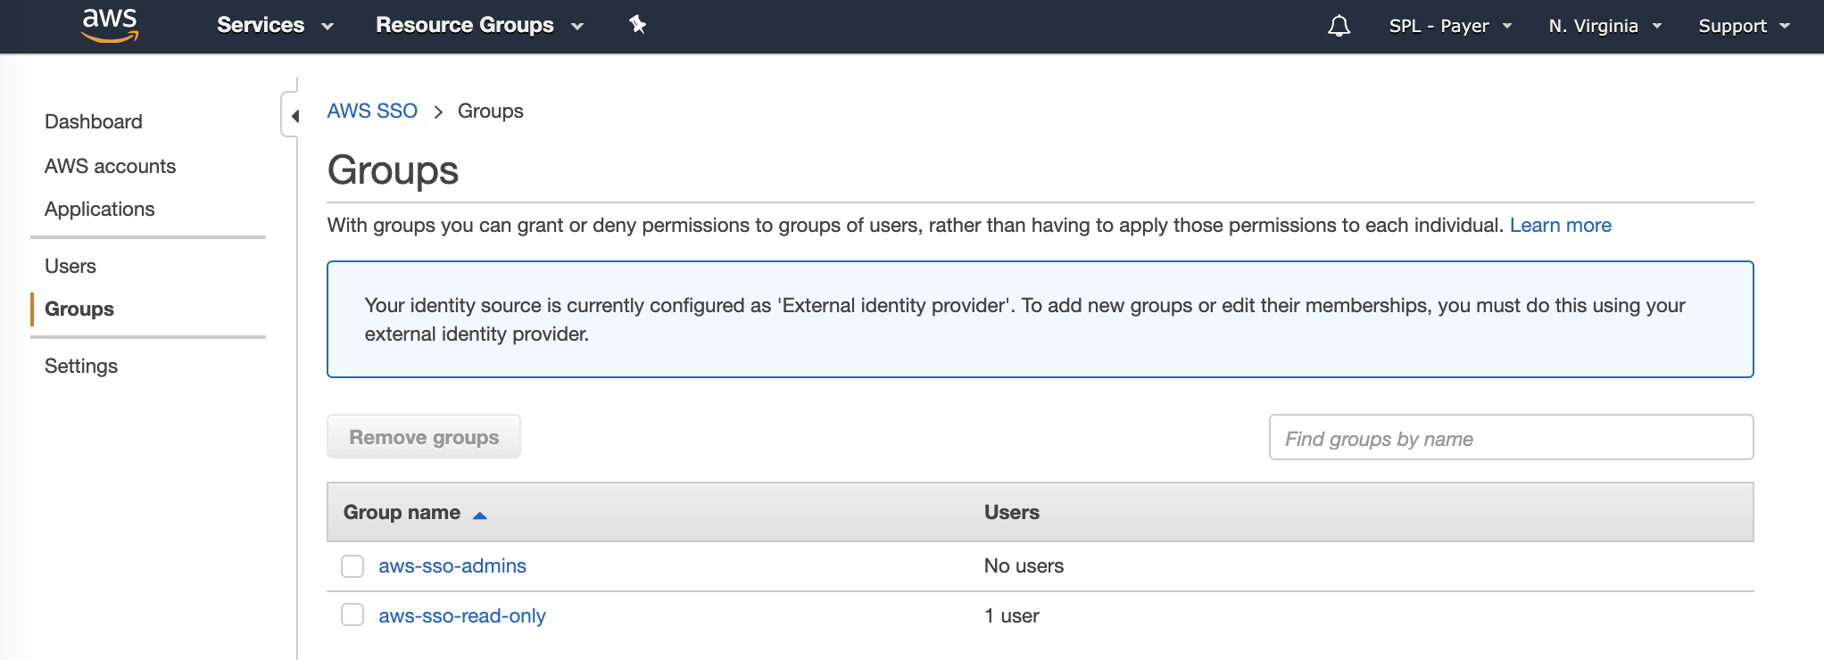Open AWS accounts in sidebar
1824x660 pixels.
point(111,166)
